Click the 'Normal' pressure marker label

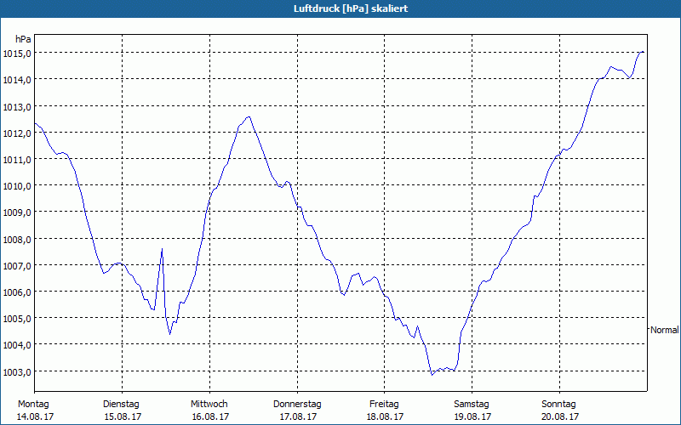point(664,330)
